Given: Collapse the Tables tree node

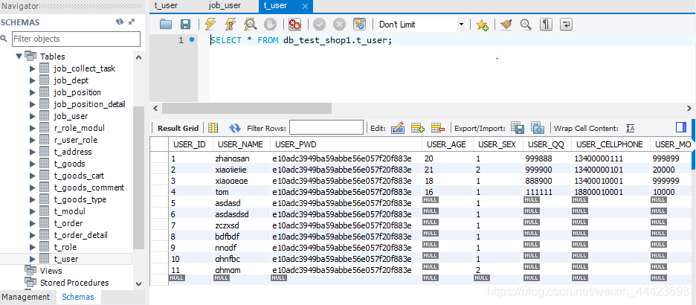Looking at the screenshot, I should click(19, 57).
